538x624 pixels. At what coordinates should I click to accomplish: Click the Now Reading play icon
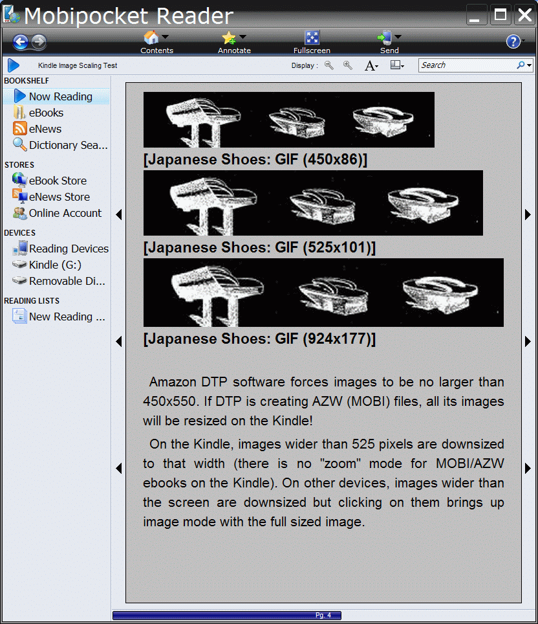(x=20, y=96)
